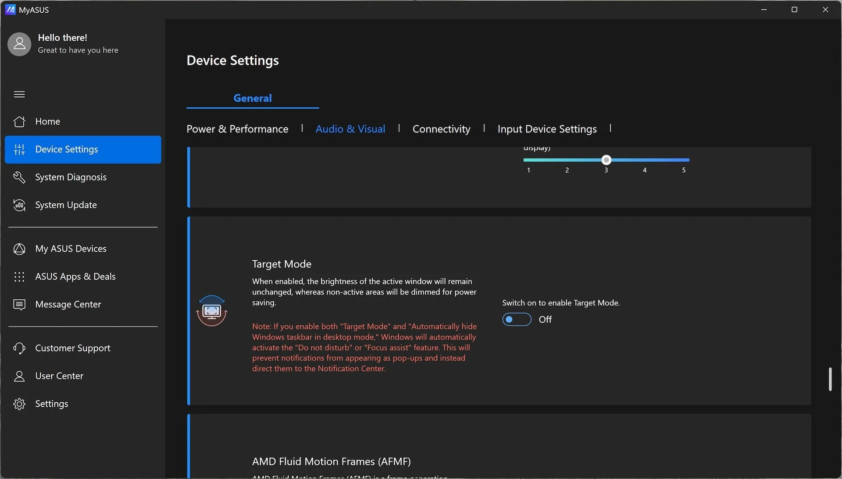Viewport: 842px width, 479px height.
Task: Select Audio & Visual section
Action: [350, 129]
